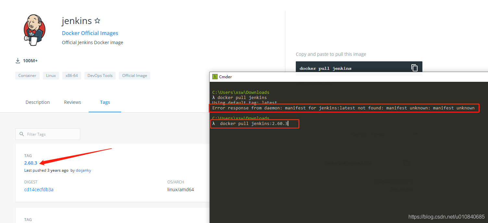Click the download count icon
The image size is (488, 223).
18,61
